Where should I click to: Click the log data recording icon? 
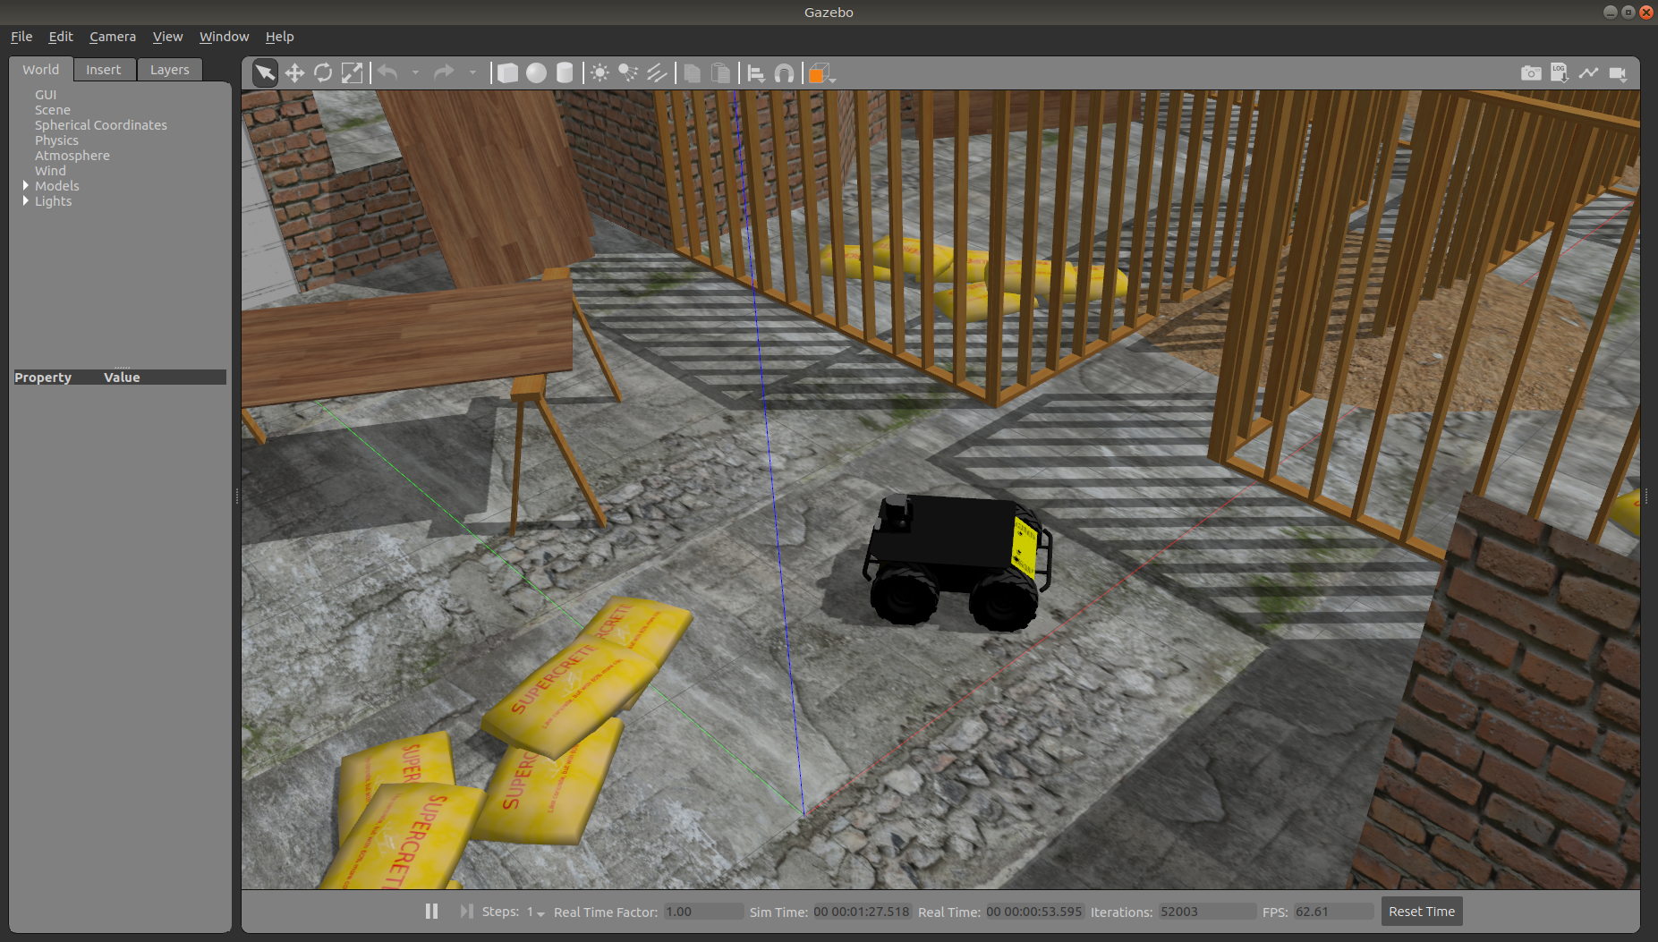pos(1560,73)
